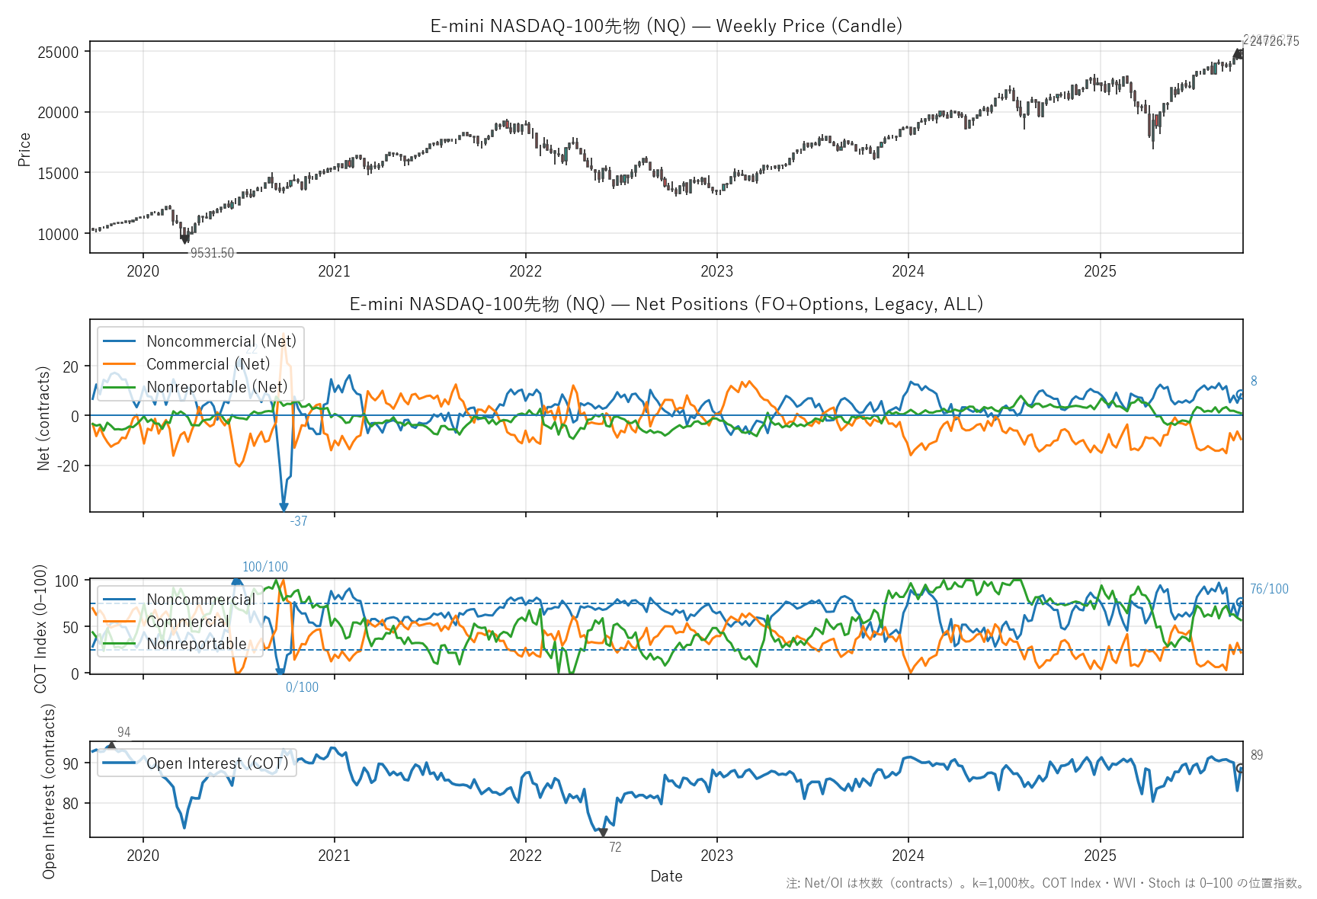The width and height of the screenshot is (1317, 899).
Task: Click the latest Net Positions circle marker at 8
Action: (x=1240, y=395)
